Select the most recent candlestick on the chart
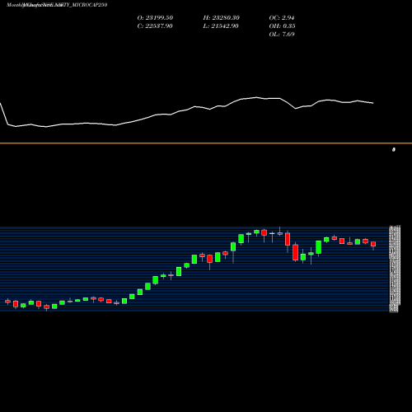The image size is (412, 412). 373,246
